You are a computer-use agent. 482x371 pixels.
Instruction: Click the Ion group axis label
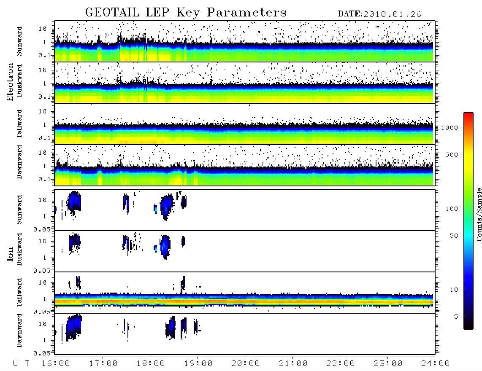[x=10, y=254]
